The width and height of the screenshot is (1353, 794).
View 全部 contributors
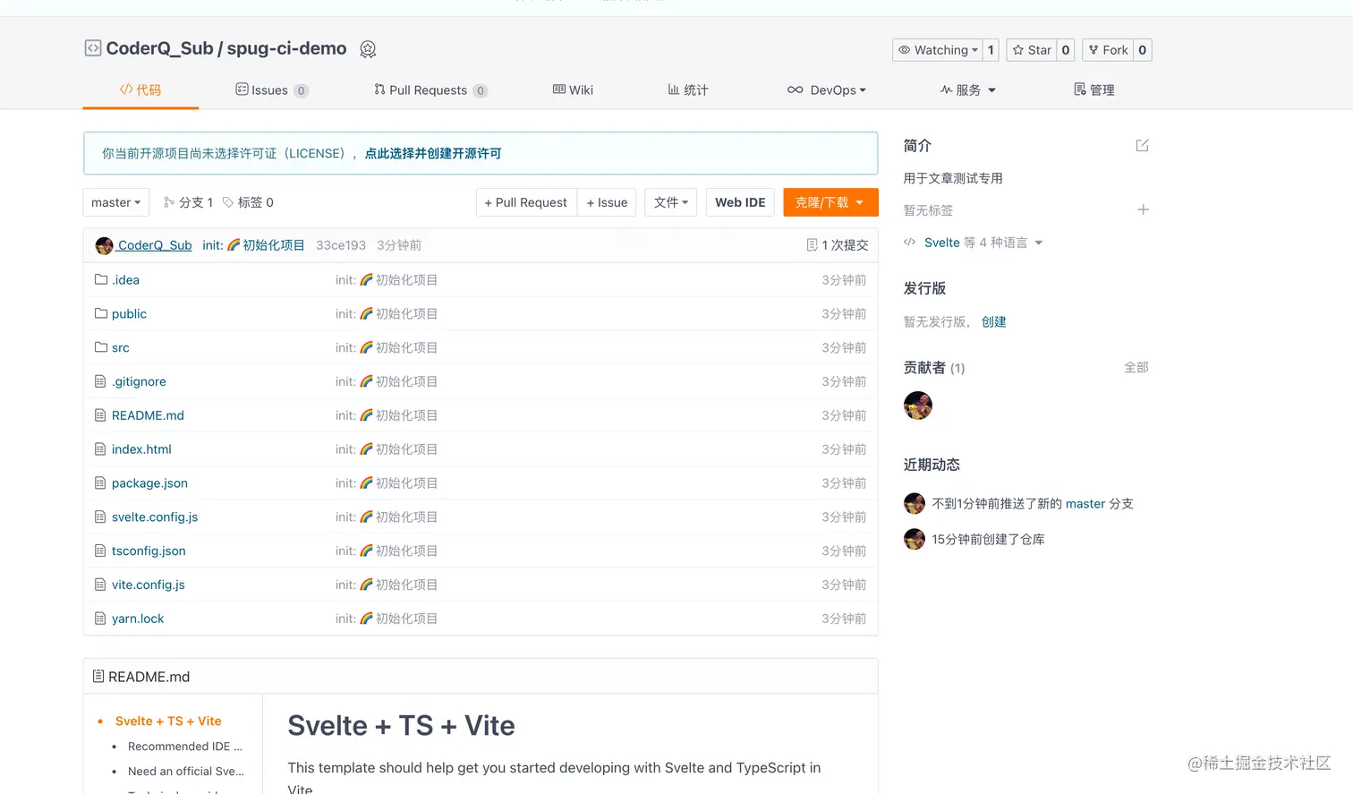coord(1136,368)
